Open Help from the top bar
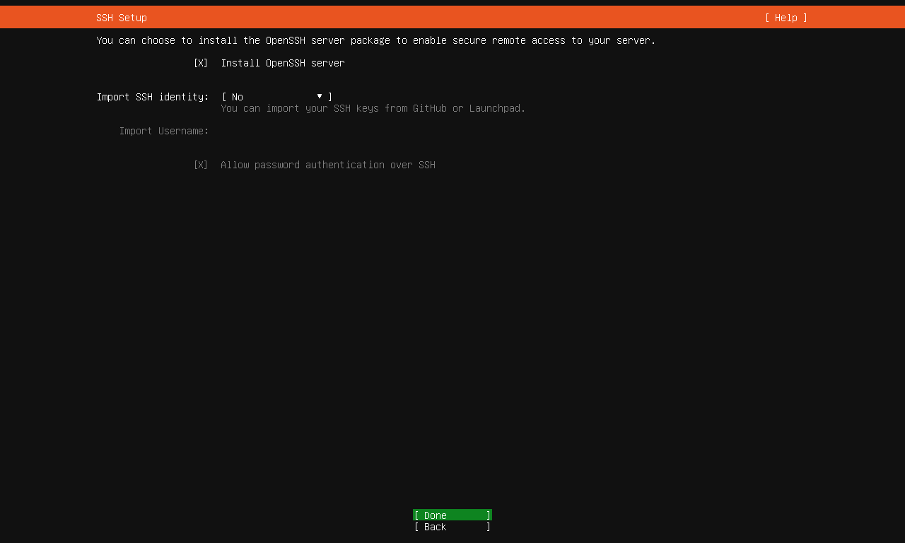The image size is (905, 543). click(x=785, y=17)
